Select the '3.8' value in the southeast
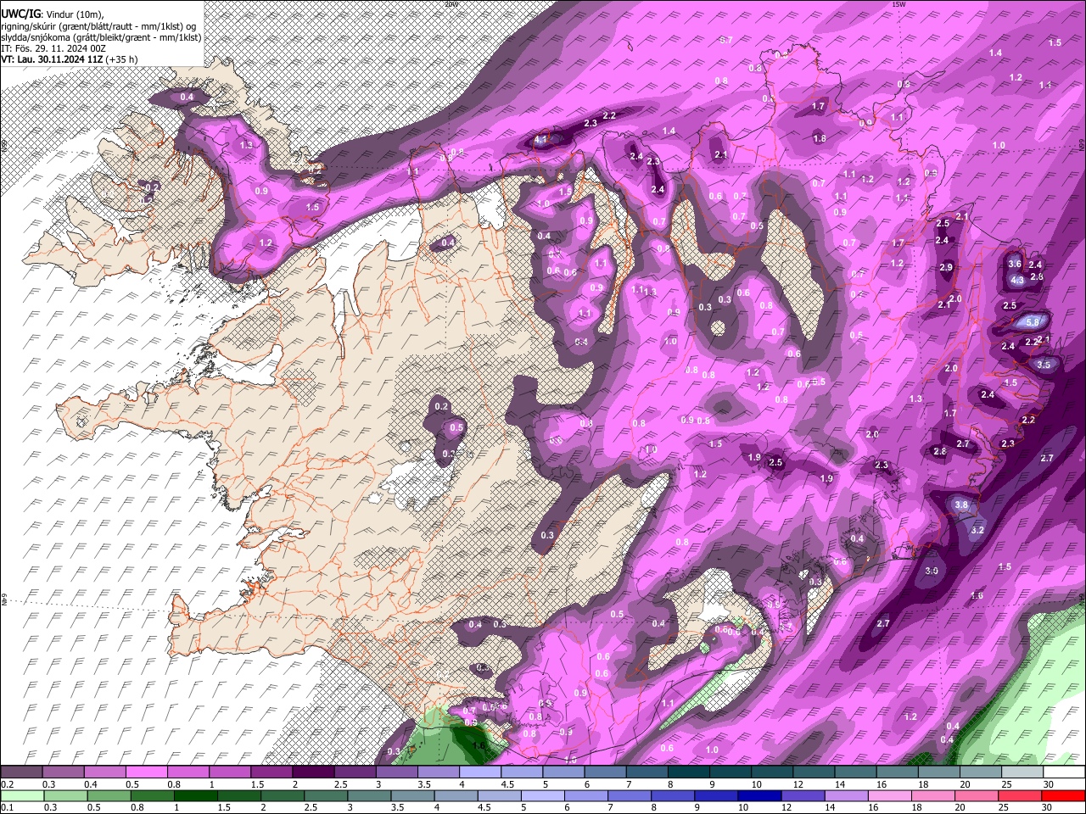The height and width of the screenshot is (814, 1086). coord(961,505)
